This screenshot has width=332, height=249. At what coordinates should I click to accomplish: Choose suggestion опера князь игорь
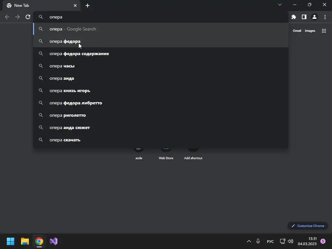tap(161, 91)
